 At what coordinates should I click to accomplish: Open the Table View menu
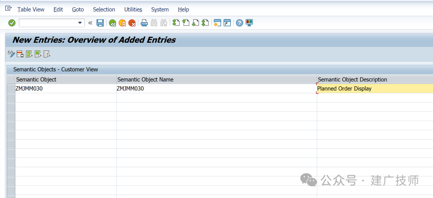[31, 9]
